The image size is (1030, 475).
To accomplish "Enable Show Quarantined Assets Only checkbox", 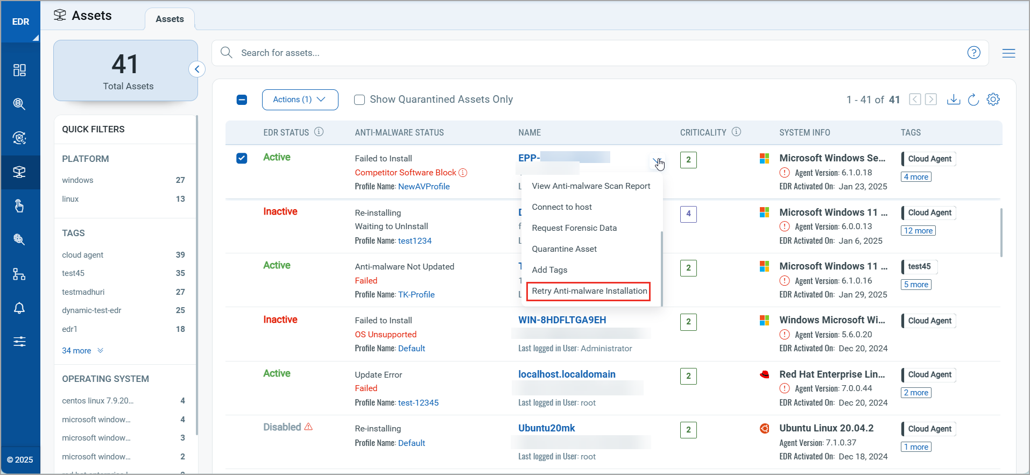I will click(359, 100).
